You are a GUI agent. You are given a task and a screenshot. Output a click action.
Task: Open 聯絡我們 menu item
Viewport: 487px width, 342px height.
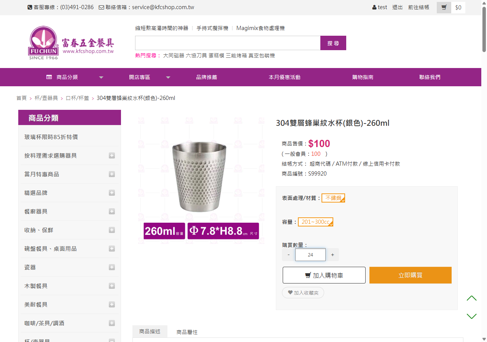point(430,77)
